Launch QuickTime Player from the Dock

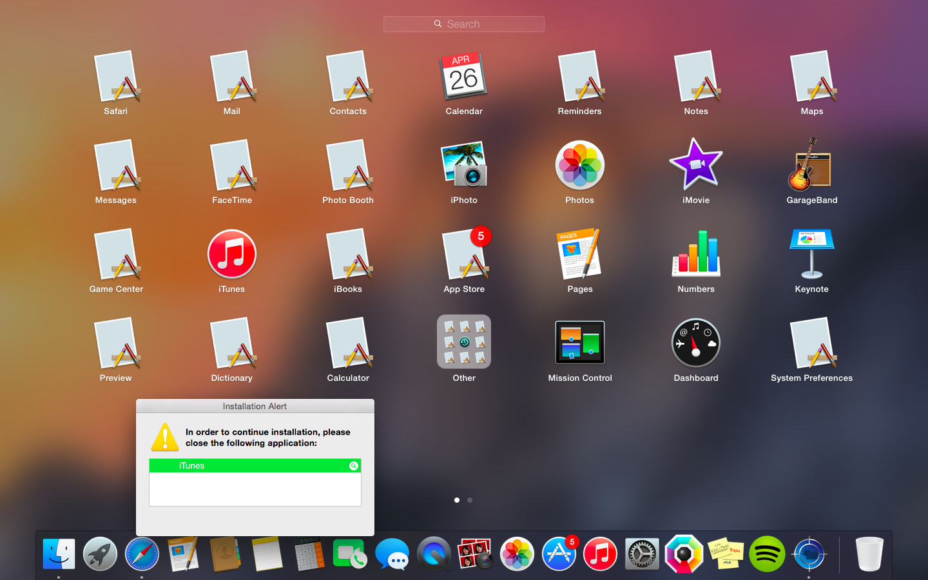434,554
